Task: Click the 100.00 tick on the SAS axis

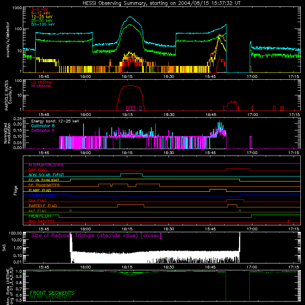Action: tap(15, 233)
